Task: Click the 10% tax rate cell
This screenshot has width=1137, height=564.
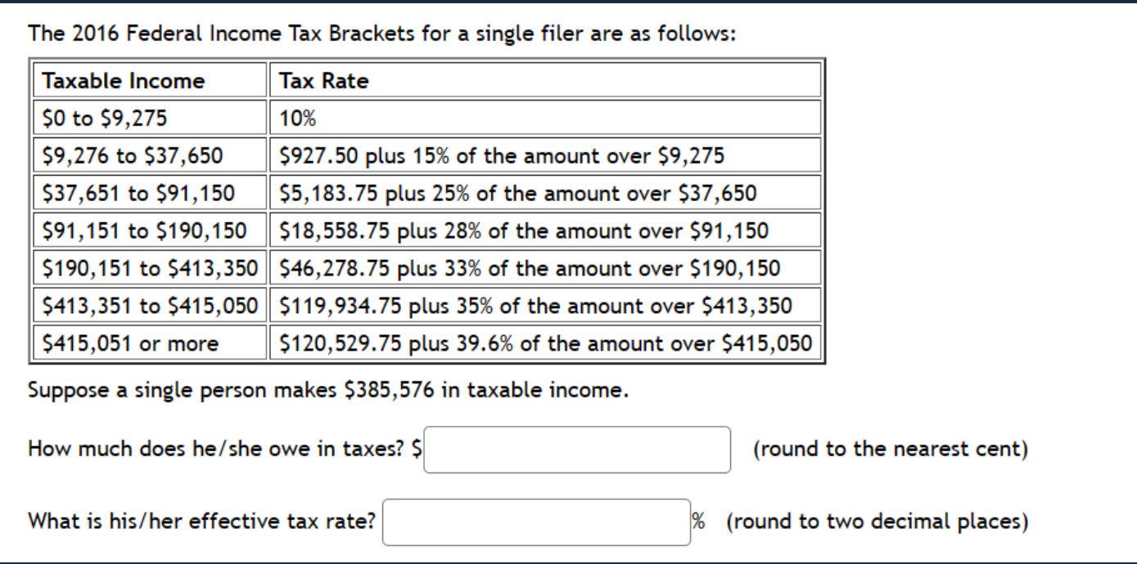Action: 545,119
